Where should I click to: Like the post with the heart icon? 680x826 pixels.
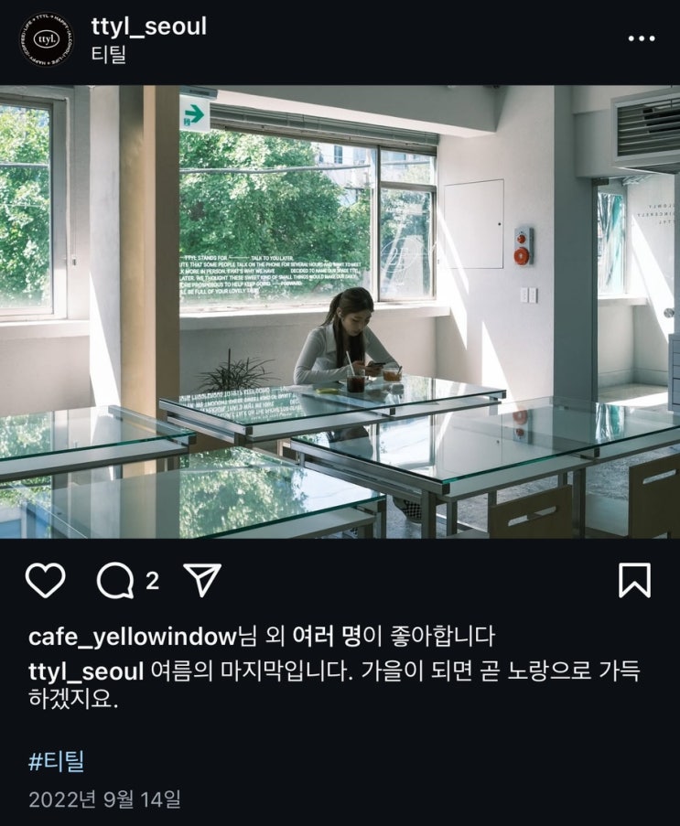tap(46, 581)
